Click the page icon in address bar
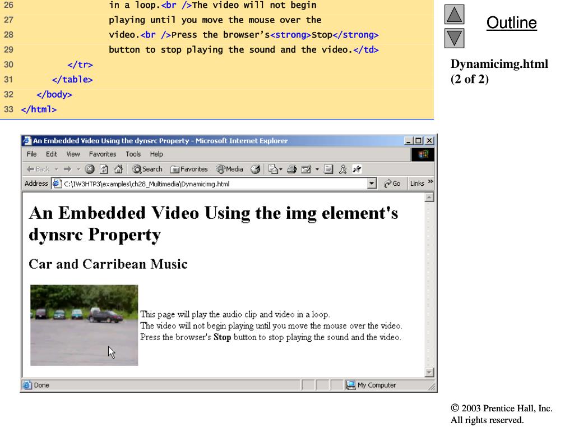Viewport: 574px width, 431px height. [x=57, y=184]
